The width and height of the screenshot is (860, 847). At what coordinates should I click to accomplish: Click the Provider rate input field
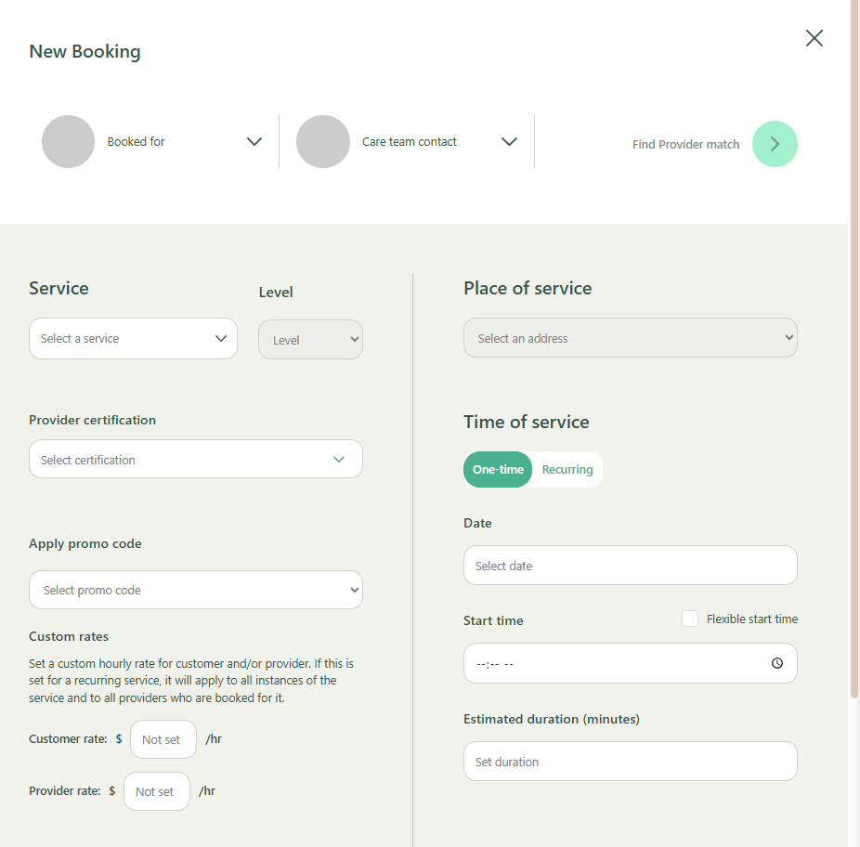pyautogui.click(x=156, y=792)
